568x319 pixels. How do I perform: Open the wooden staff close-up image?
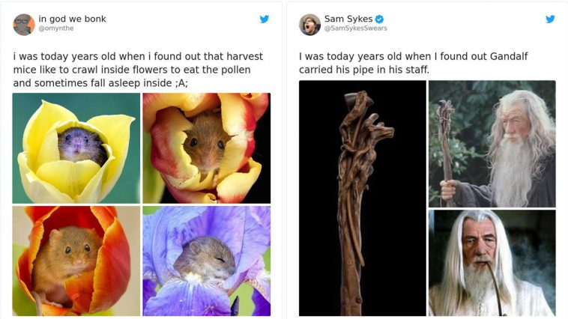click(362, 198)
